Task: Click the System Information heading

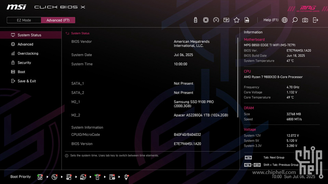Action: pyautogui.click(x=87, y=128)
